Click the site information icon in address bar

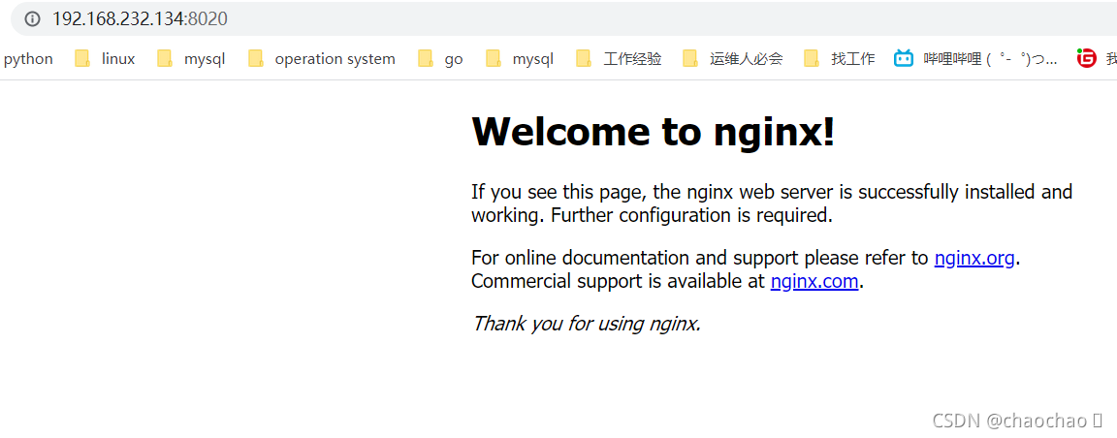(x=32, y=19)
